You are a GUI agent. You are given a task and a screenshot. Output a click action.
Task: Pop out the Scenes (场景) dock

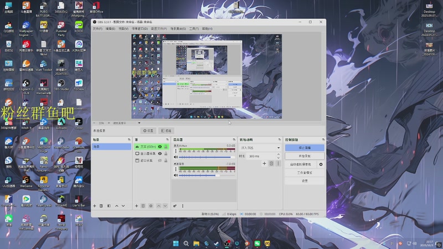click(129, 140)
